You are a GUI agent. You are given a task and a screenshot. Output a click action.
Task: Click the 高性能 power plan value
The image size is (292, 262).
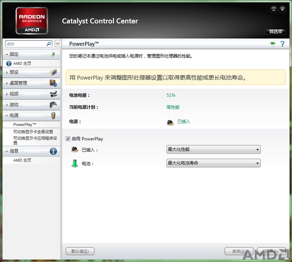point(173,107)
